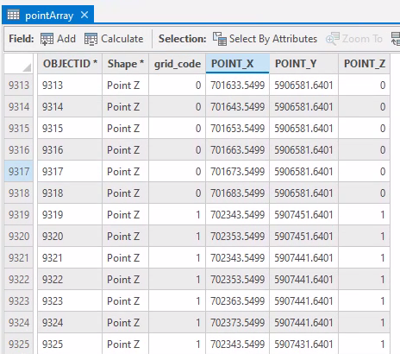Open Select By Attributes
This screenshot has width=400, height=354.
click(265, 39)
